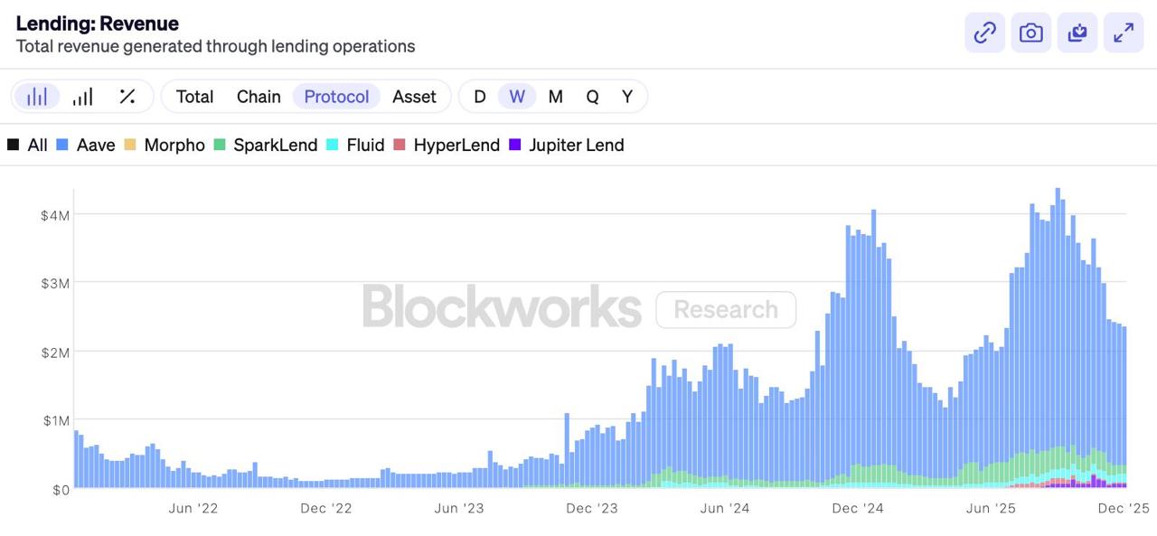
Task: Expand the chart to fullscreen
Action: tap(1124, 33)
